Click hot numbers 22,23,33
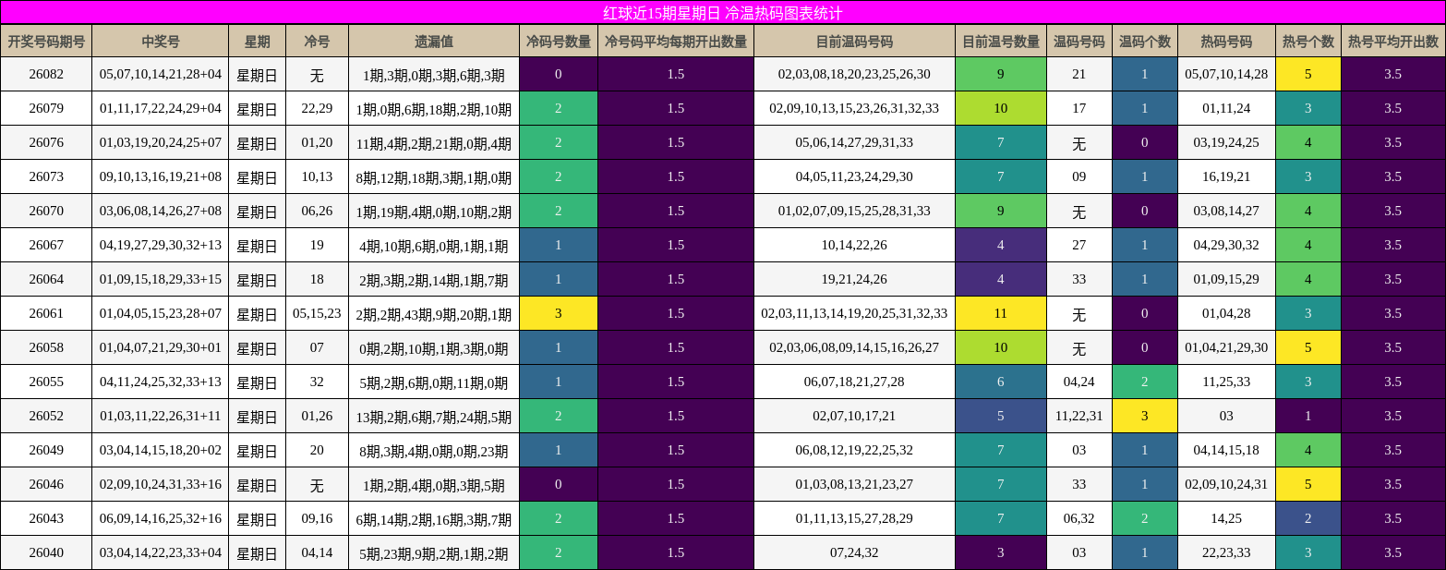 click(x=1226, y=552)
